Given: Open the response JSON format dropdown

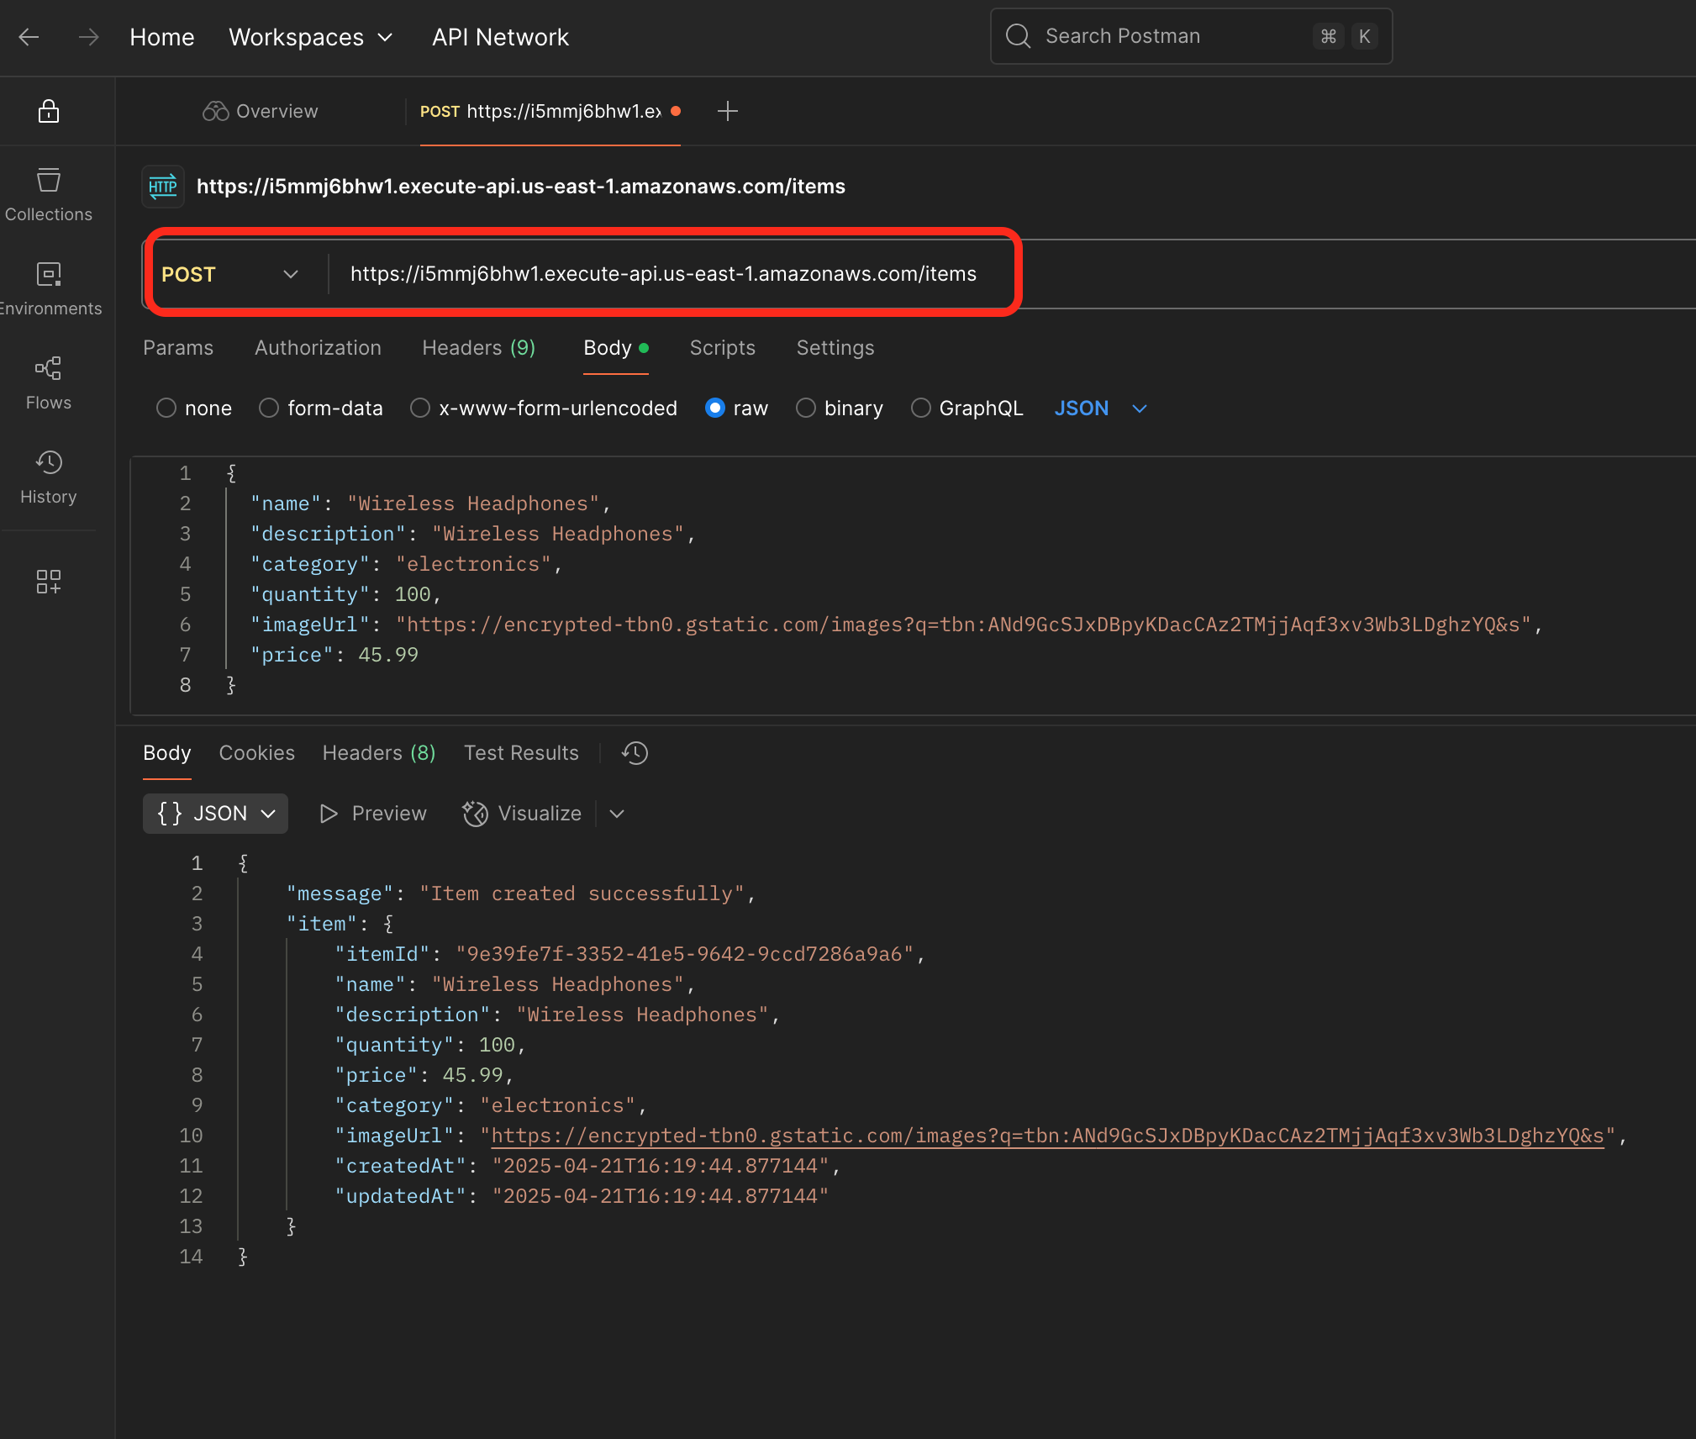Looking at the screenshot, I should (215, 814).
